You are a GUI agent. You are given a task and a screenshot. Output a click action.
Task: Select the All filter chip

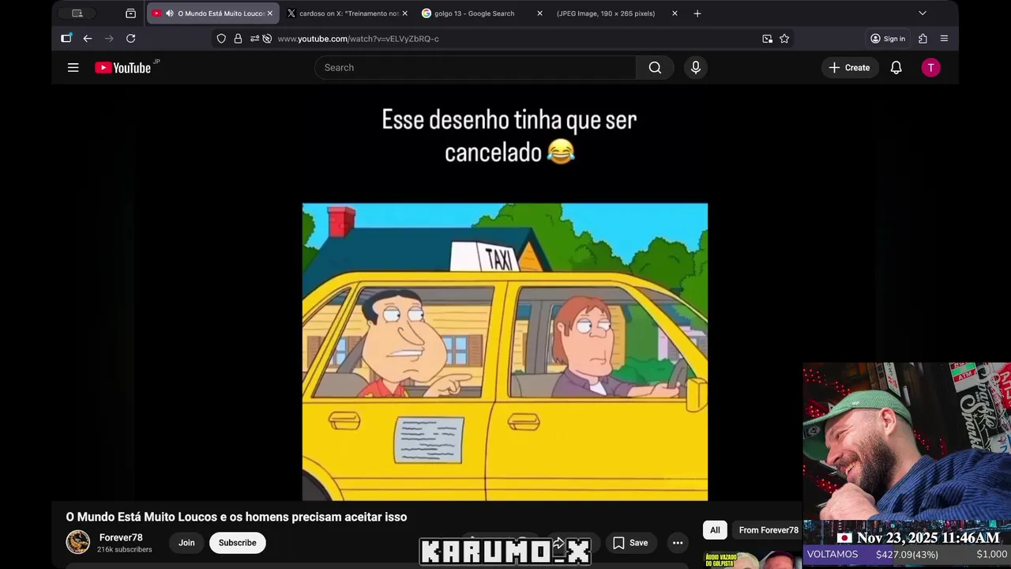click(715, 530)
